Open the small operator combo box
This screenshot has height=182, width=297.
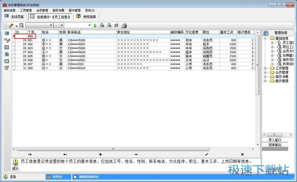pyautogui.click(x=59, y=25)
